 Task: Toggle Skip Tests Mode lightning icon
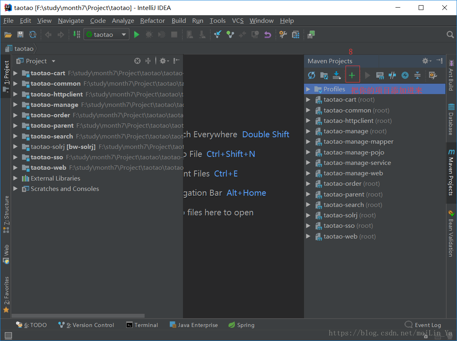pos(405,75)
